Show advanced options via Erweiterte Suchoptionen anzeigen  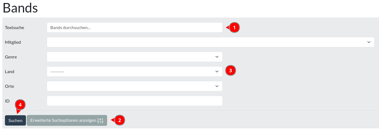(x=67, y=120)
